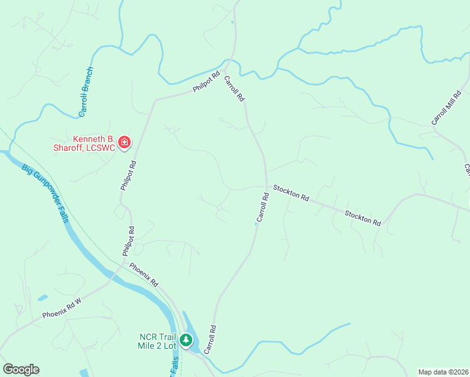Click the second Stockton Rd label farther east
Screen dimensions: 470x377
click(x=363, y=218)
